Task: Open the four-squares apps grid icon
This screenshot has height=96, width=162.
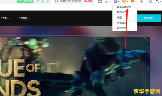Action: tap(141, 2)
